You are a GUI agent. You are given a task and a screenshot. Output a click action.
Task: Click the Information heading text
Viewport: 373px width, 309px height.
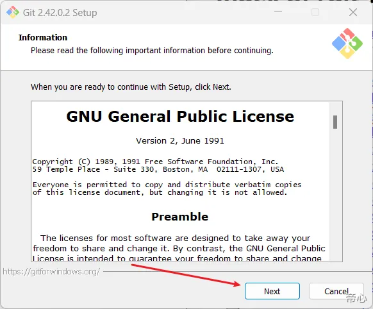click(43, 38)
